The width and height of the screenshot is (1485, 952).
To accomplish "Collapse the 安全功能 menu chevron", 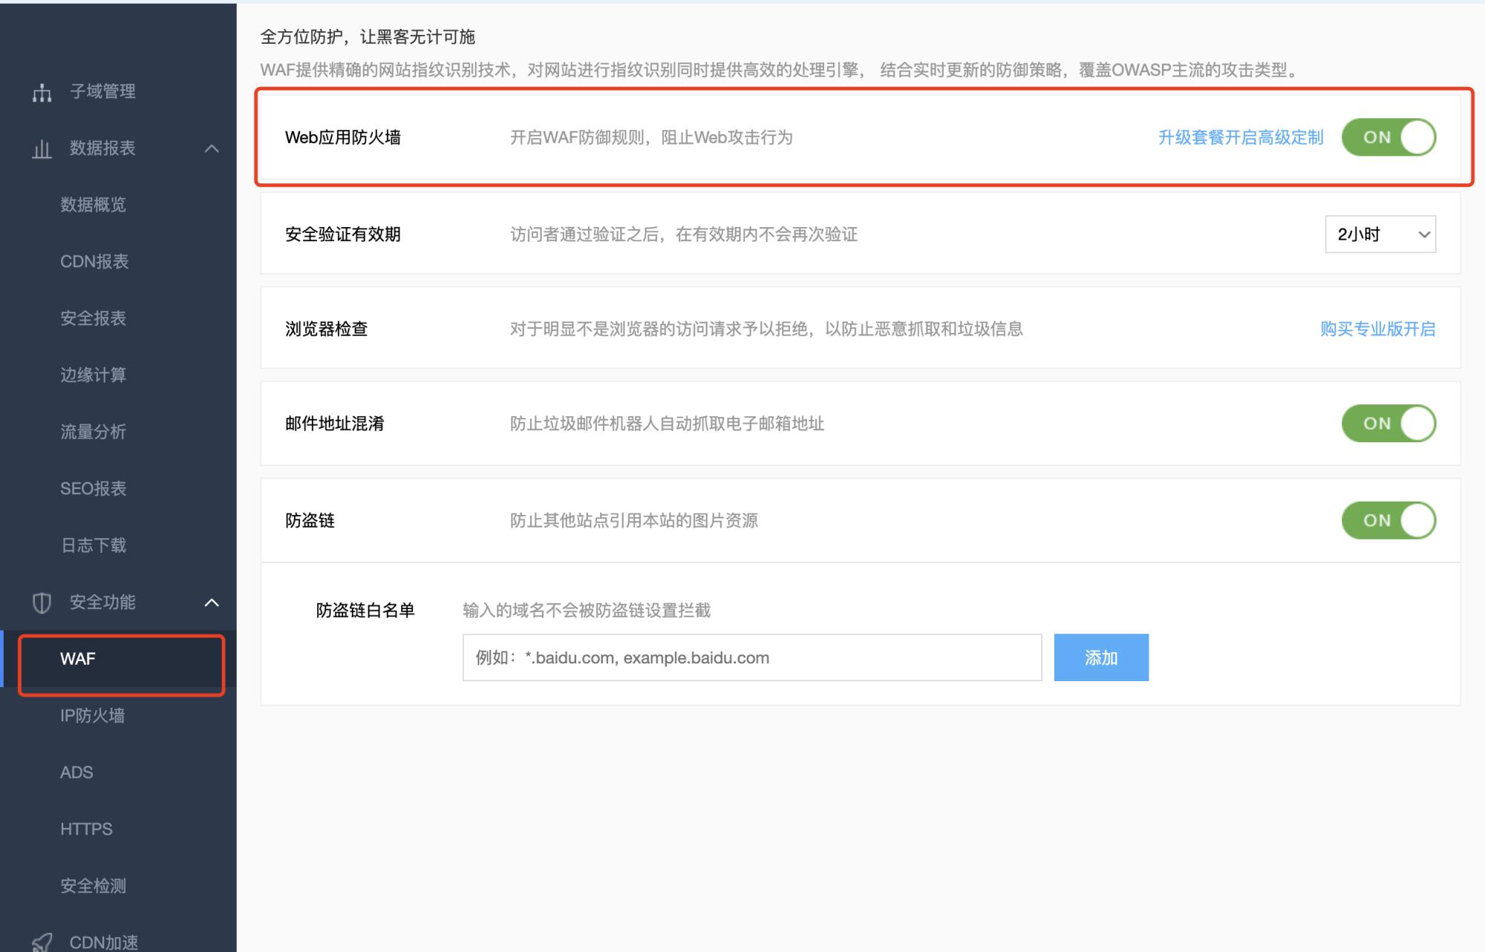I will [212, 603].
